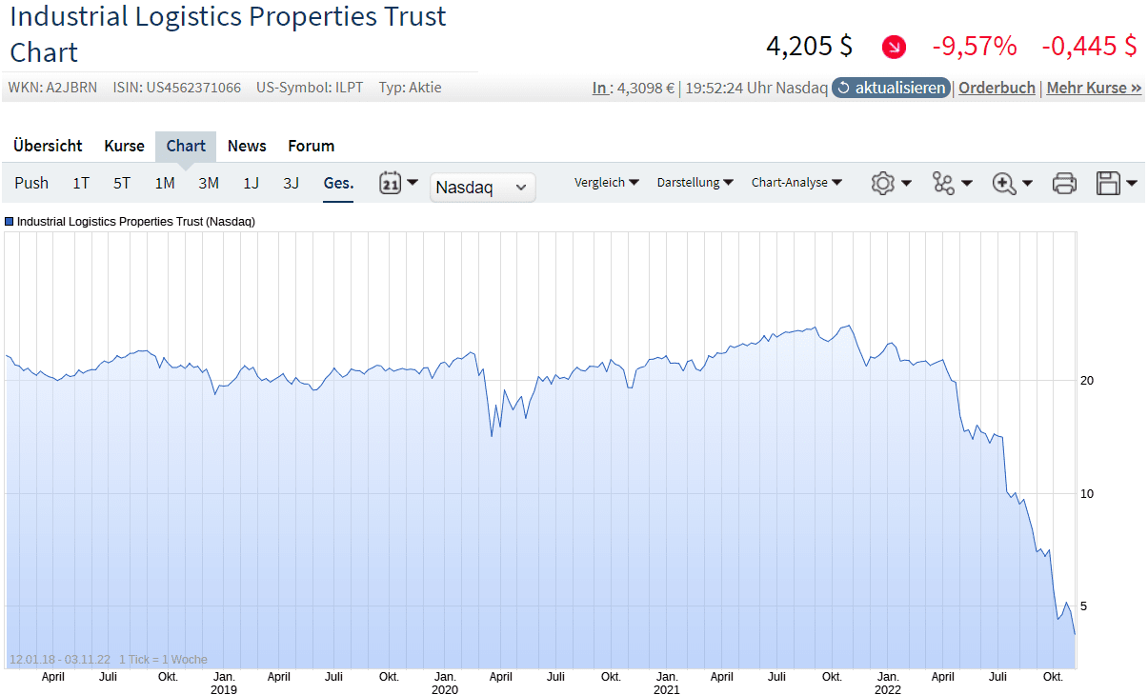Click the save diskette icon
Screen dimensions: 1148x695
pos(1108,184)
